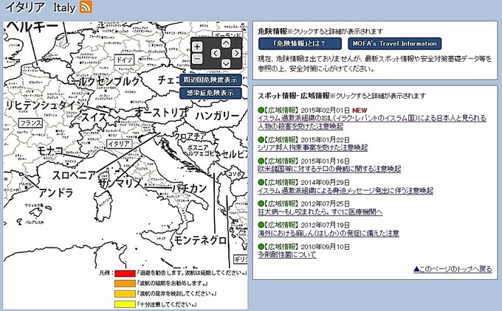Pan the map up with up arrow
Image resolution: width=502 pixels, height=311 pixels.
click(x=226, y=43)
